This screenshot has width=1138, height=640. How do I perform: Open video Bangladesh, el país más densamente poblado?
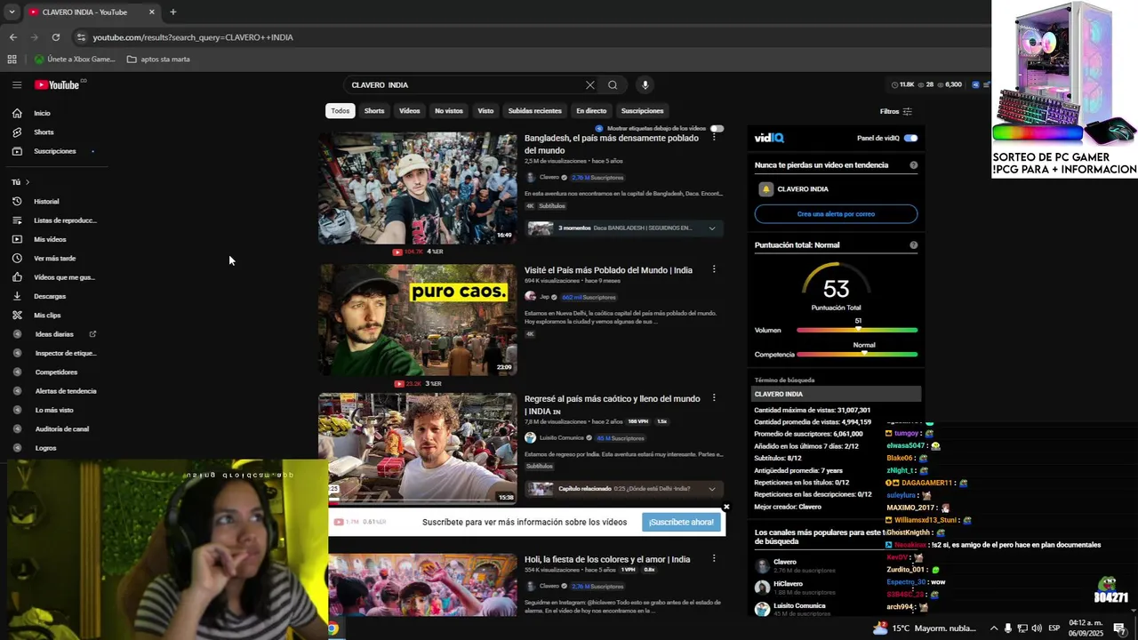tap(611, 144)
